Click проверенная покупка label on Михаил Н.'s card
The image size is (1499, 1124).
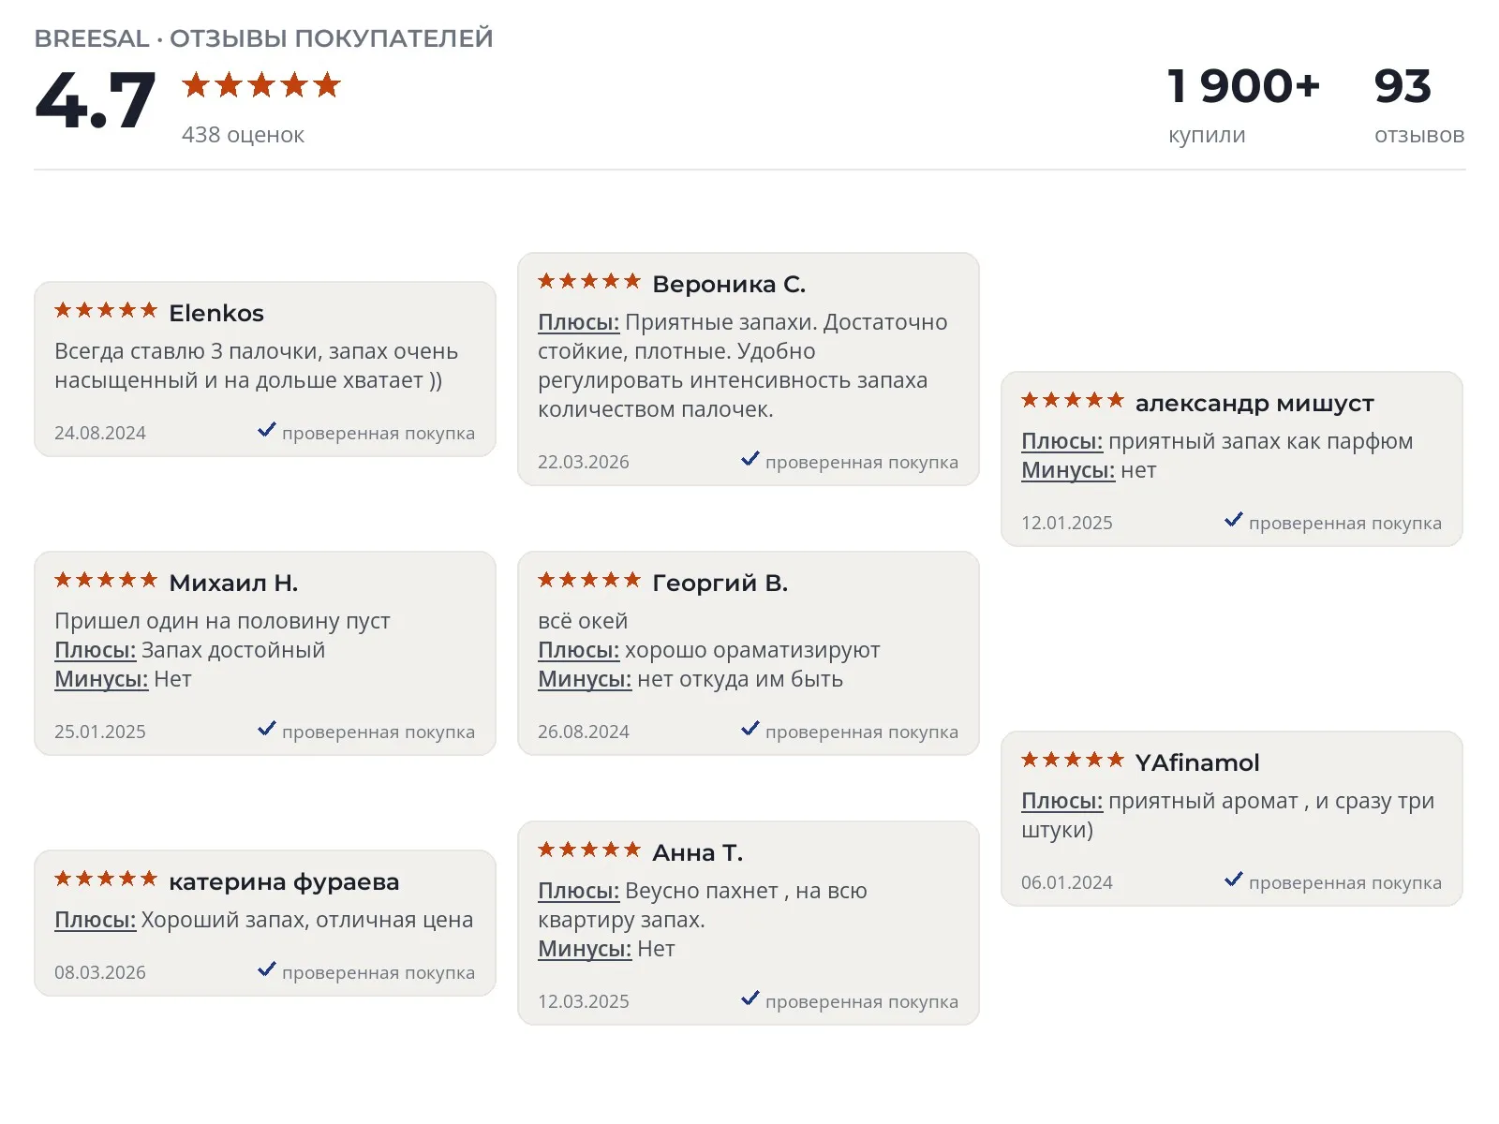(x=378, y=732)
